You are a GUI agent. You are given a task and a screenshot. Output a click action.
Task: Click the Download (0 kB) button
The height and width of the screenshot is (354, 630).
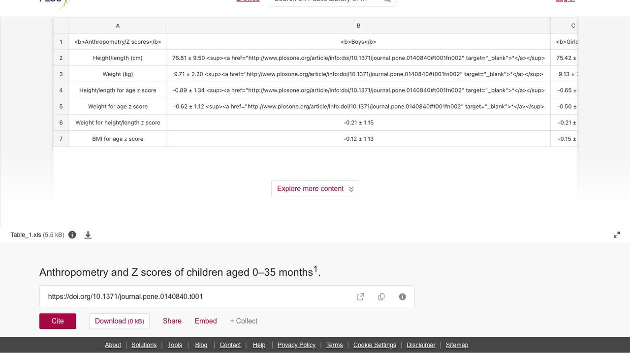[119, 321]
